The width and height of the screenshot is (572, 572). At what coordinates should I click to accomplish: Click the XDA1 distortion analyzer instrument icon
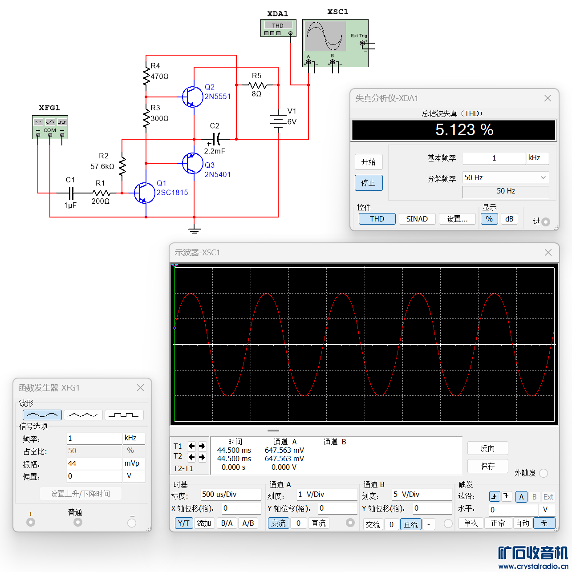278,28
